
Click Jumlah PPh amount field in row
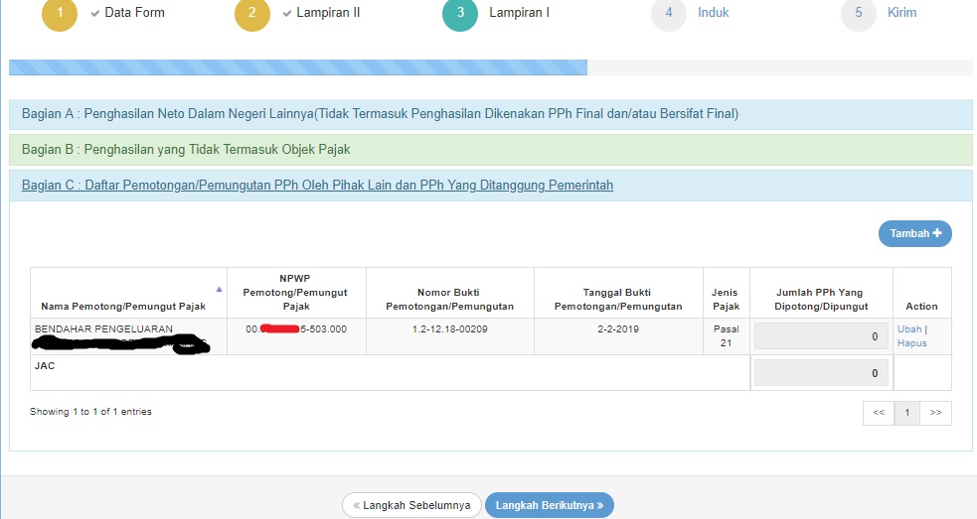coord(820,336)
